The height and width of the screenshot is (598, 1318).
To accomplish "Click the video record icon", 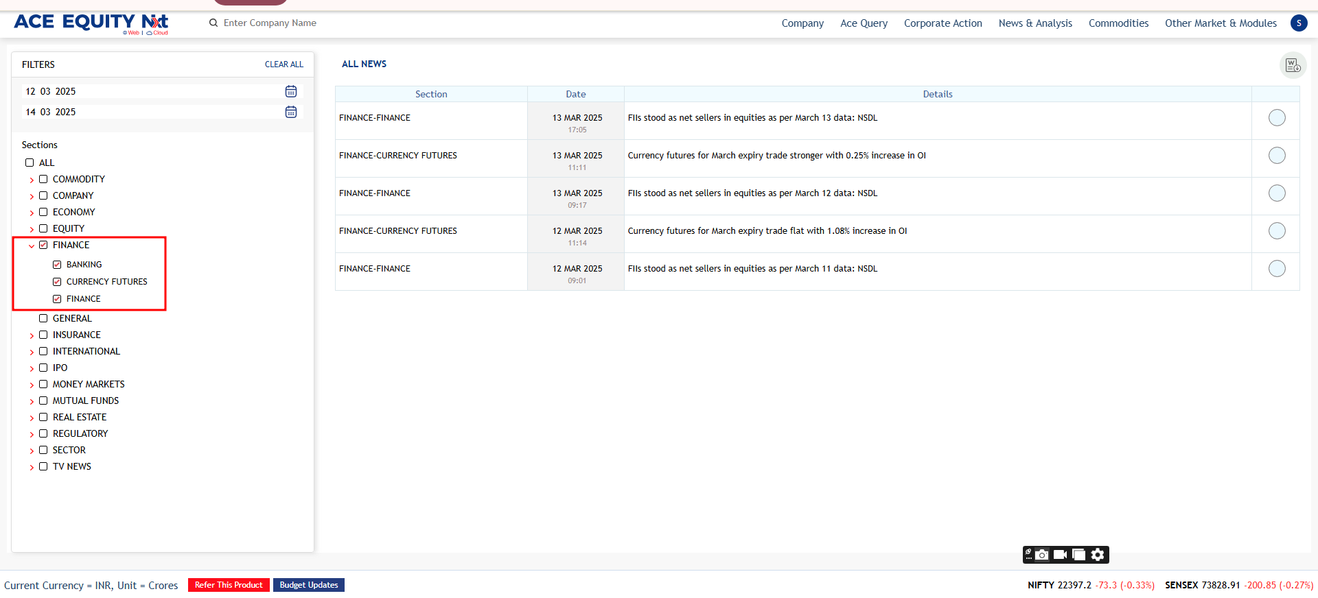I will (x=1060, y=554).
